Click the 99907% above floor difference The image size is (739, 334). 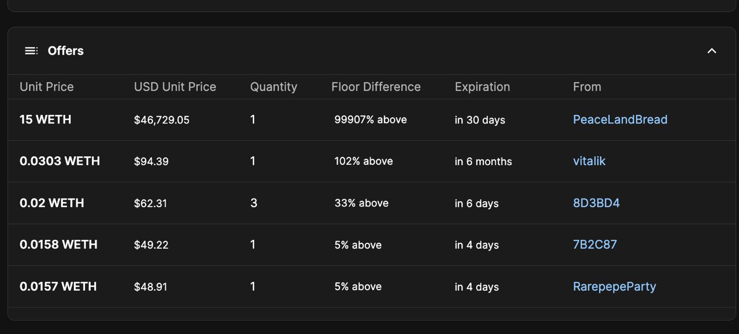(371, 119)
